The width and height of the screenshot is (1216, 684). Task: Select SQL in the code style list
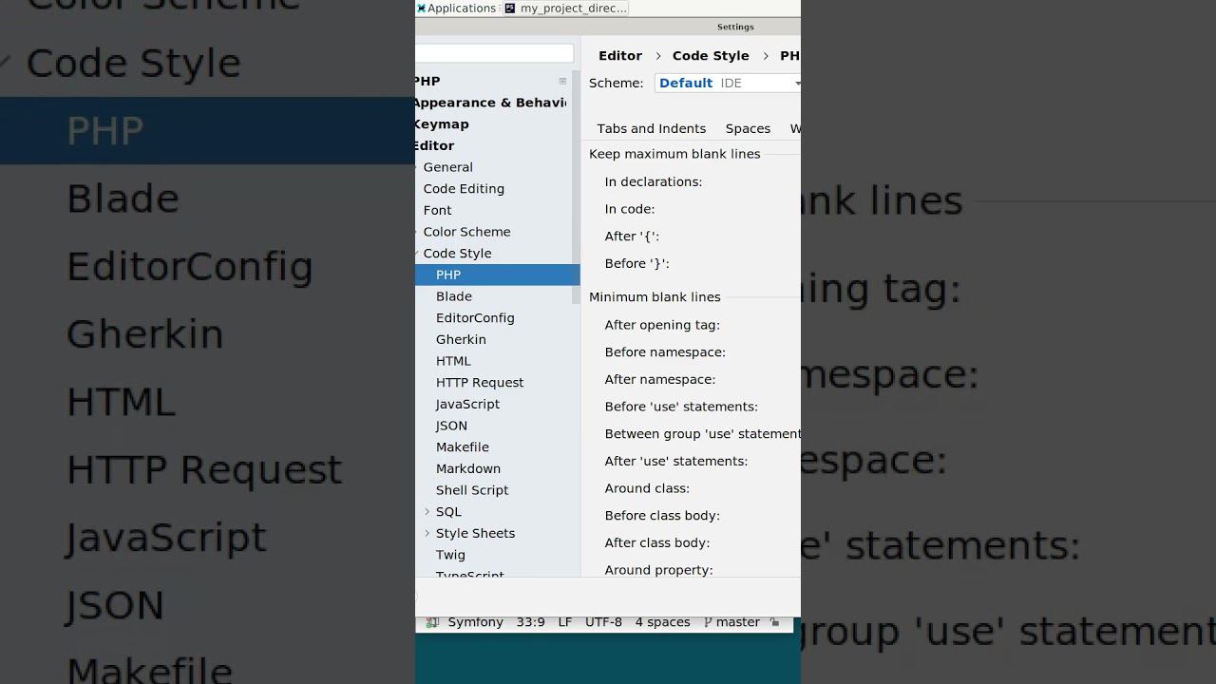[448, 512]
